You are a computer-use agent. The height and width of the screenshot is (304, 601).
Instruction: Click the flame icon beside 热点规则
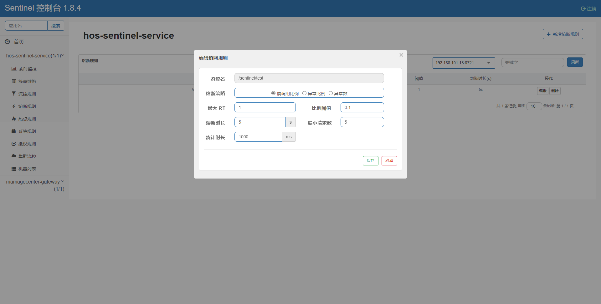[x=14, y=119]
